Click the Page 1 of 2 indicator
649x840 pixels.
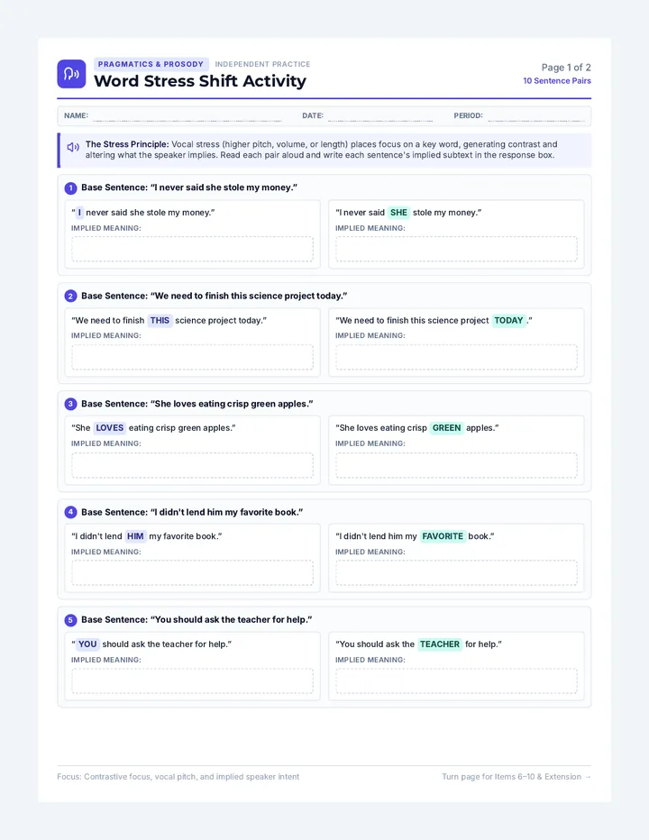pyautogui.click(x=566, y=68)
